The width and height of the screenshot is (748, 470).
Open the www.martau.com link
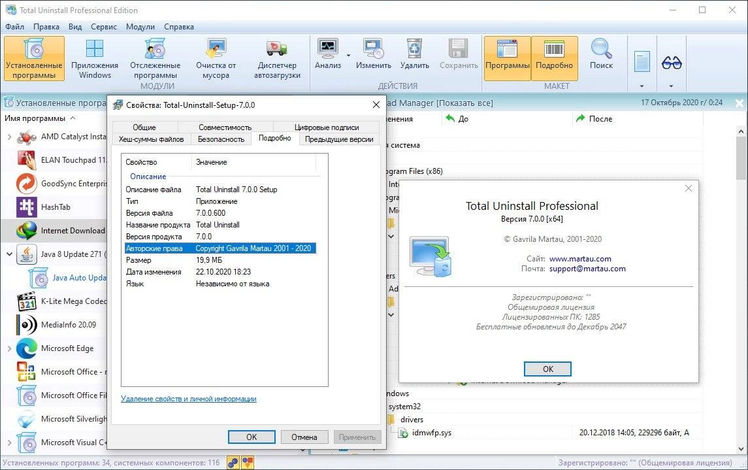tap(580, 259)
